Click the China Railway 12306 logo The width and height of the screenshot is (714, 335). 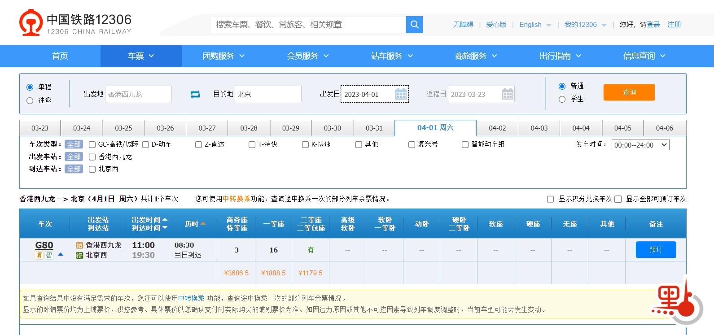pos(75,23)
